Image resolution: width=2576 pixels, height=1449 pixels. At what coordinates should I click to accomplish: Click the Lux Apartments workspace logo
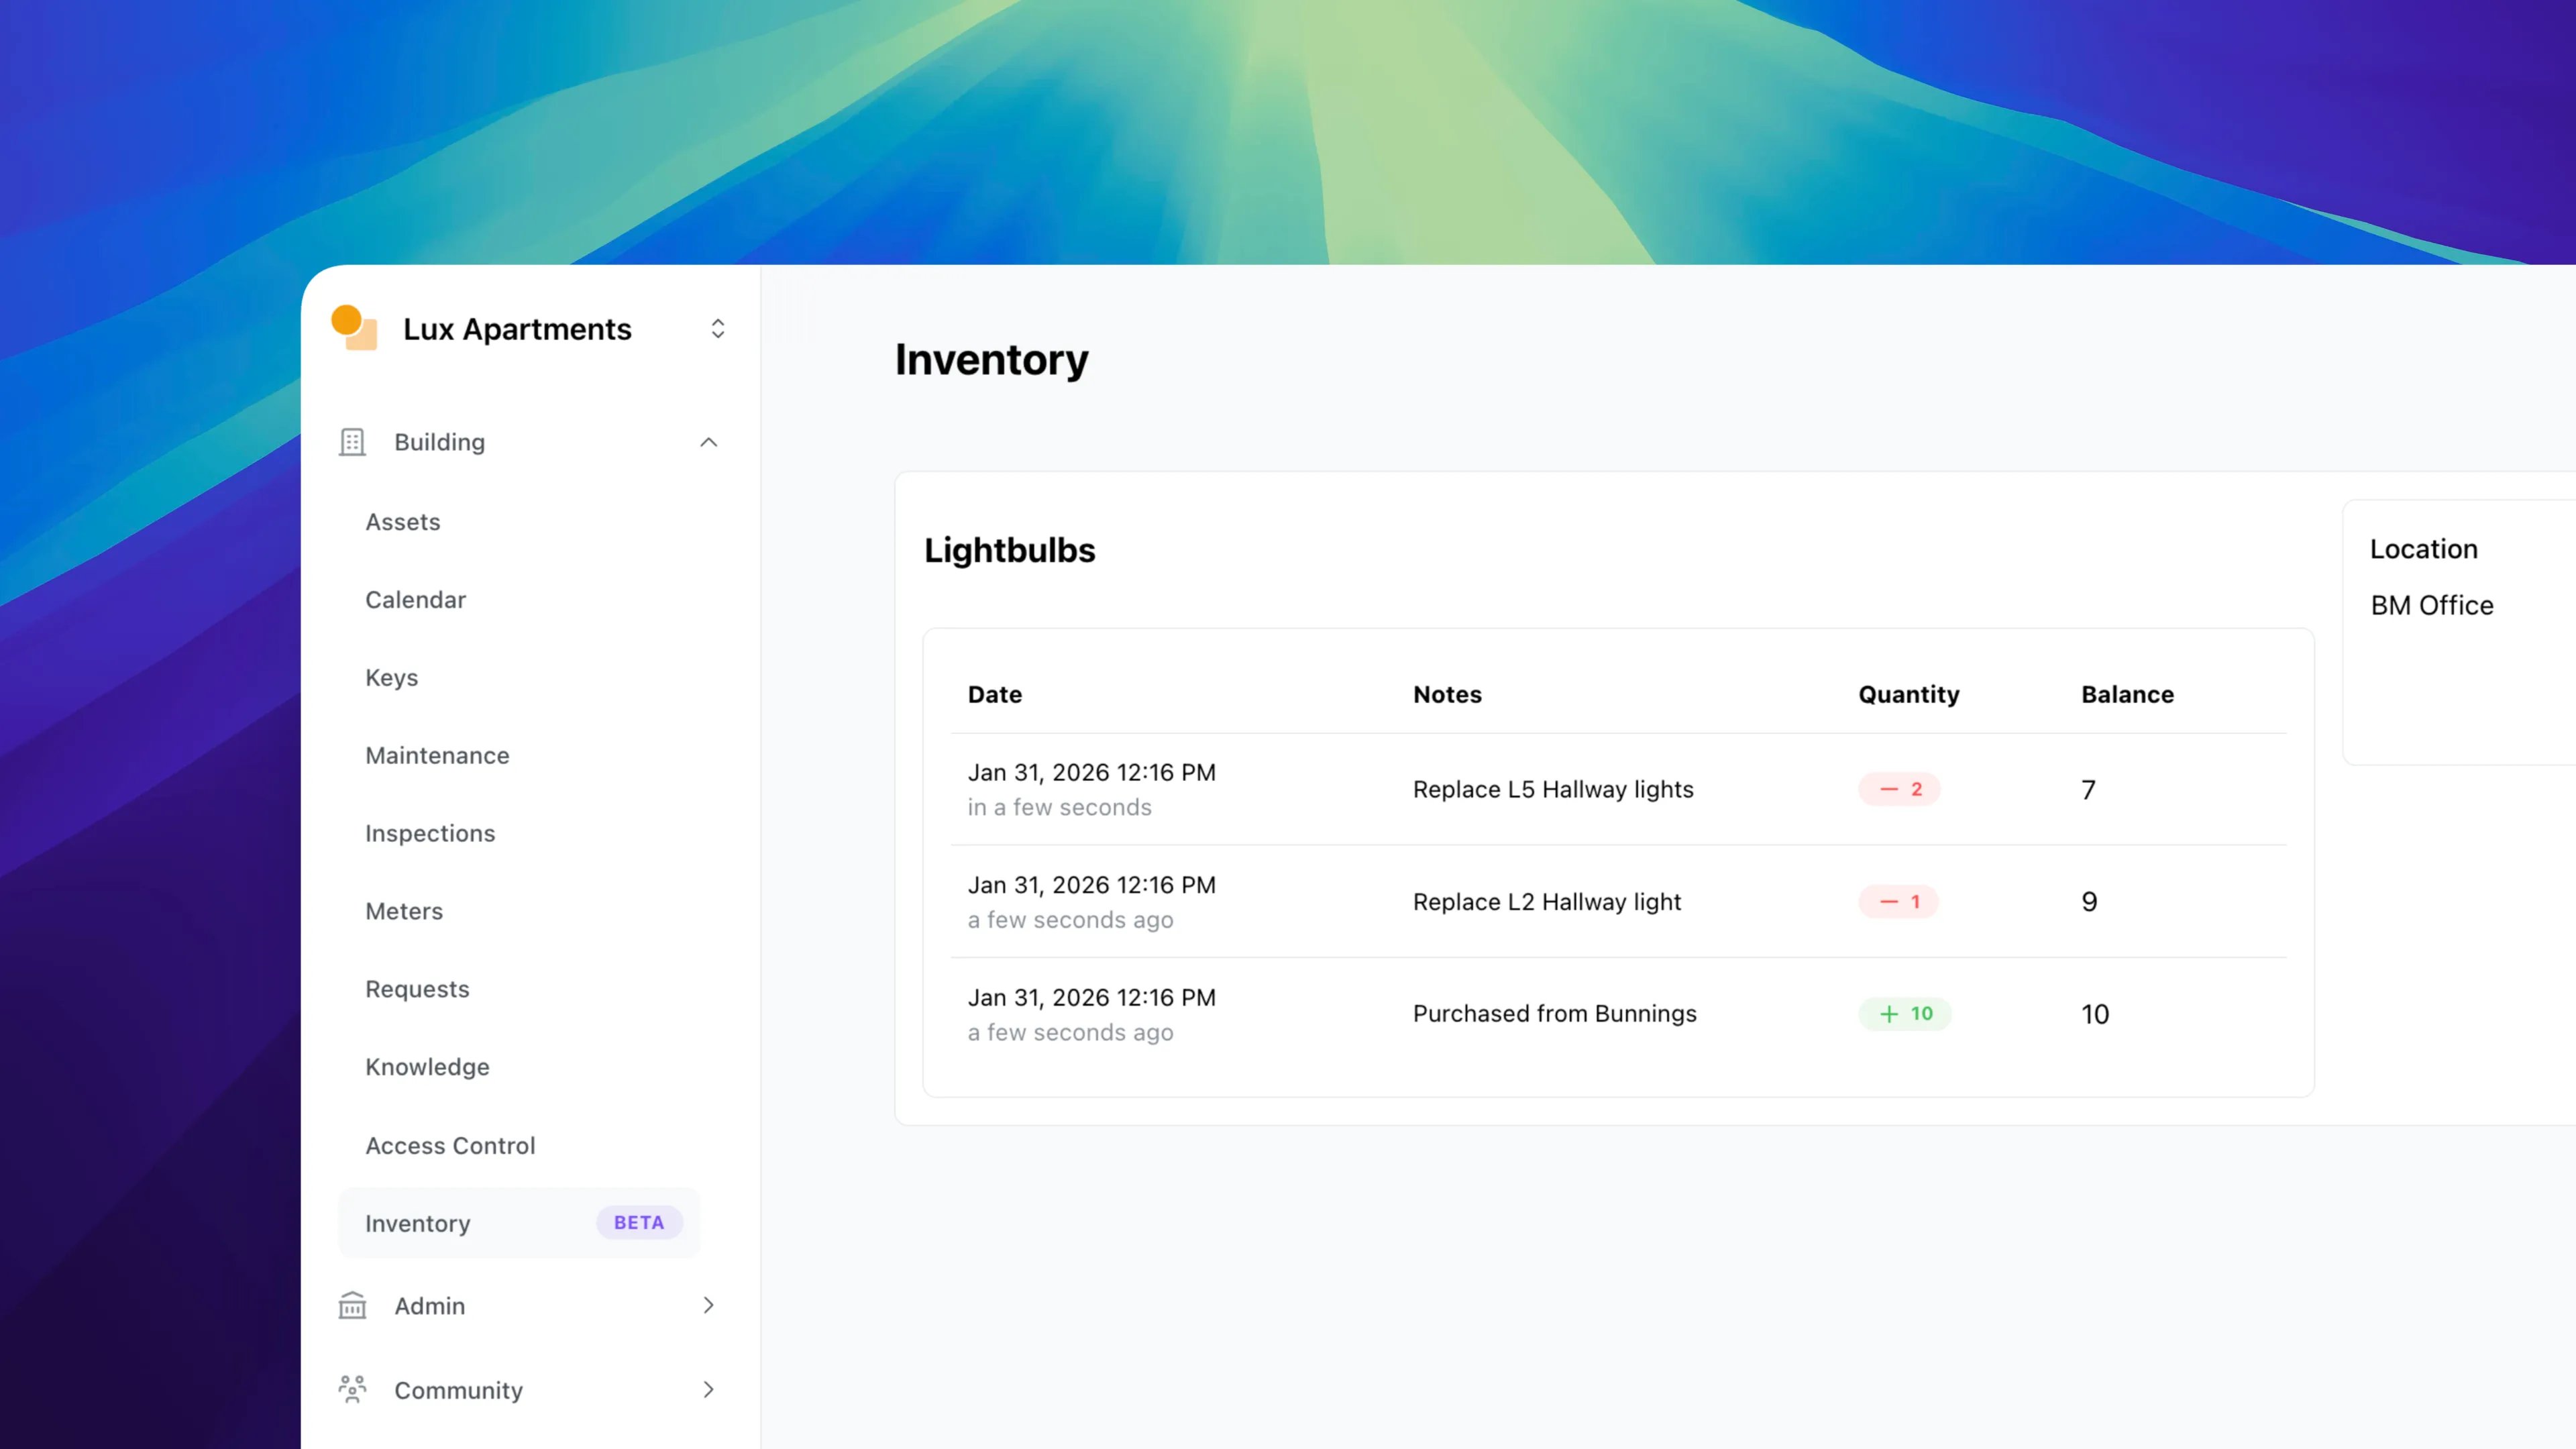coord(355,328)
